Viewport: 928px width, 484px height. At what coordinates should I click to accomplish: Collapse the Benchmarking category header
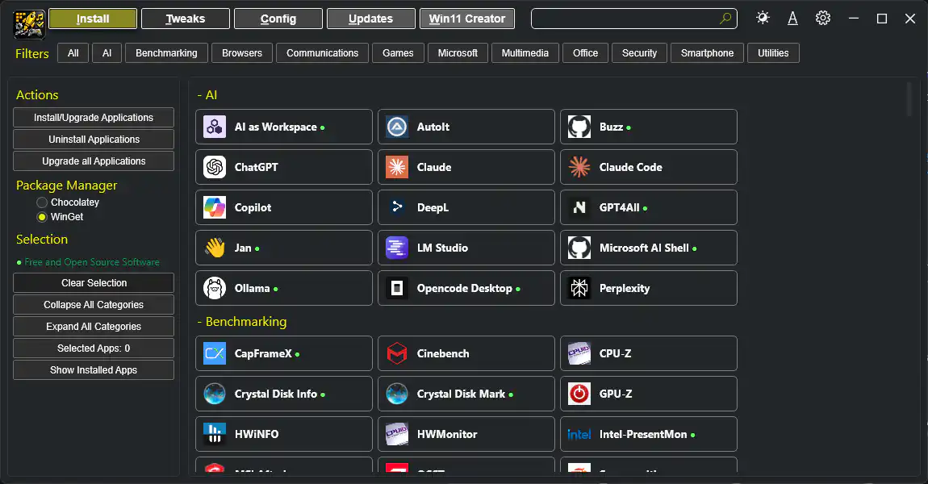[241, 321]
